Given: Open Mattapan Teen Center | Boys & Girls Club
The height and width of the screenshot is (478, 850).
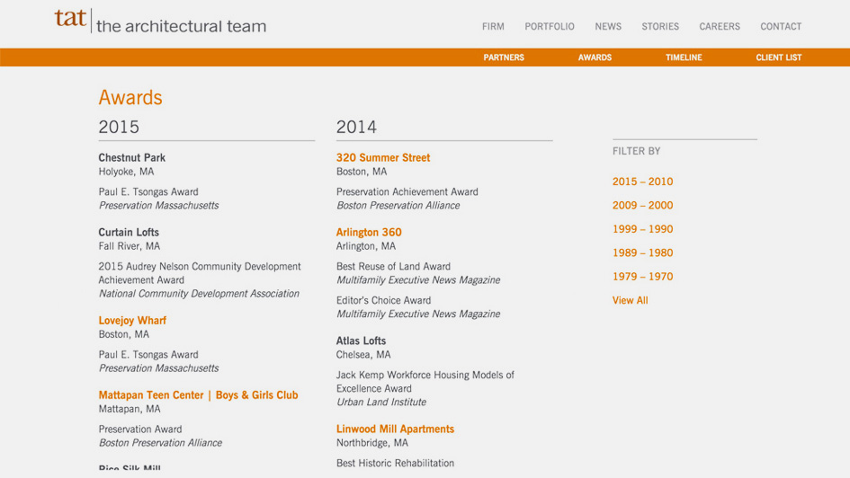Looking at the screenshot, I should 199,395.
